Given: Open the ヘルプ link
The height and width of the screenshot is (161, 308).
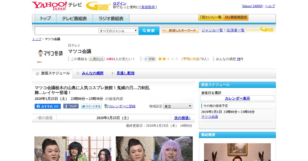Looking at the screenshot, I should [270, 6].
